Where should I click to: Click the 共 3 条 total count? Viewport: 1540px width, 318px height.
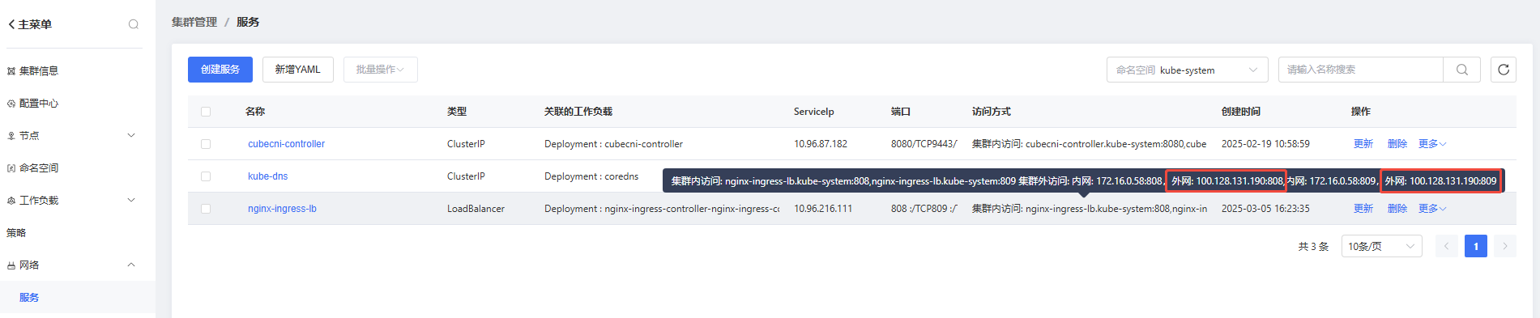point(1313,247)
